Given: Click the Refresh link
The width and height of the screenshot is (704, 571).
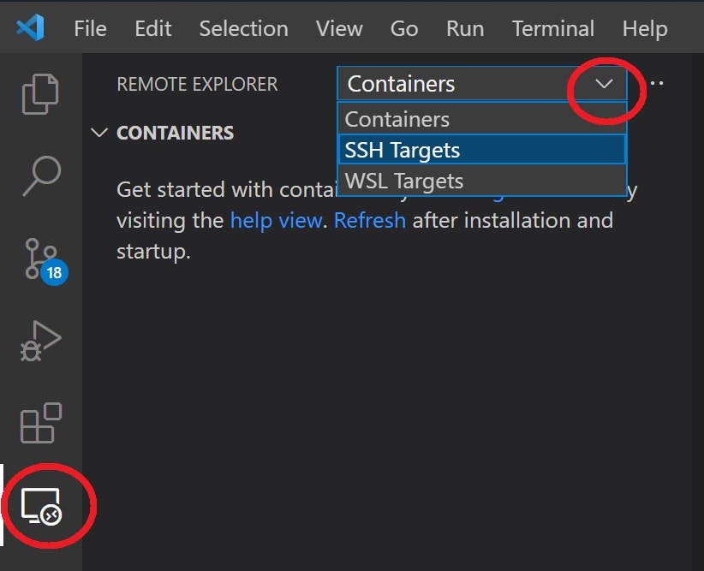Looking at the screenshot, I should click(370, 220).
